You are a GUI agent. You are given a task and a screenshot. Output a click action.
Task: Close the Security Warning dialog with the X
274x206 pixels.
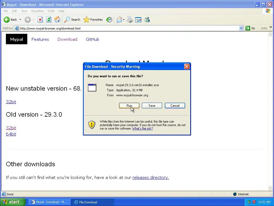coord(187,67)
